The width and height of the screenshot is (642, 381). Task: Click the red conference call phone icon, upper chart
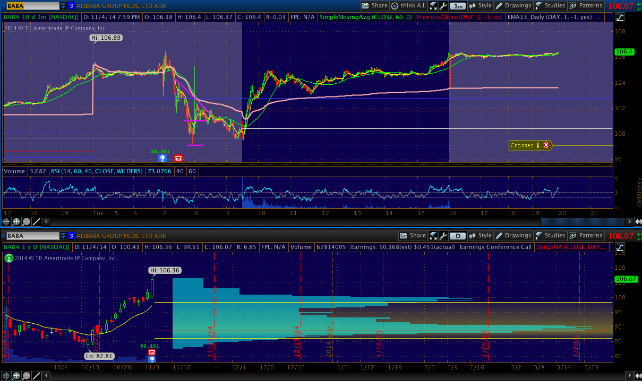(178, 158)
